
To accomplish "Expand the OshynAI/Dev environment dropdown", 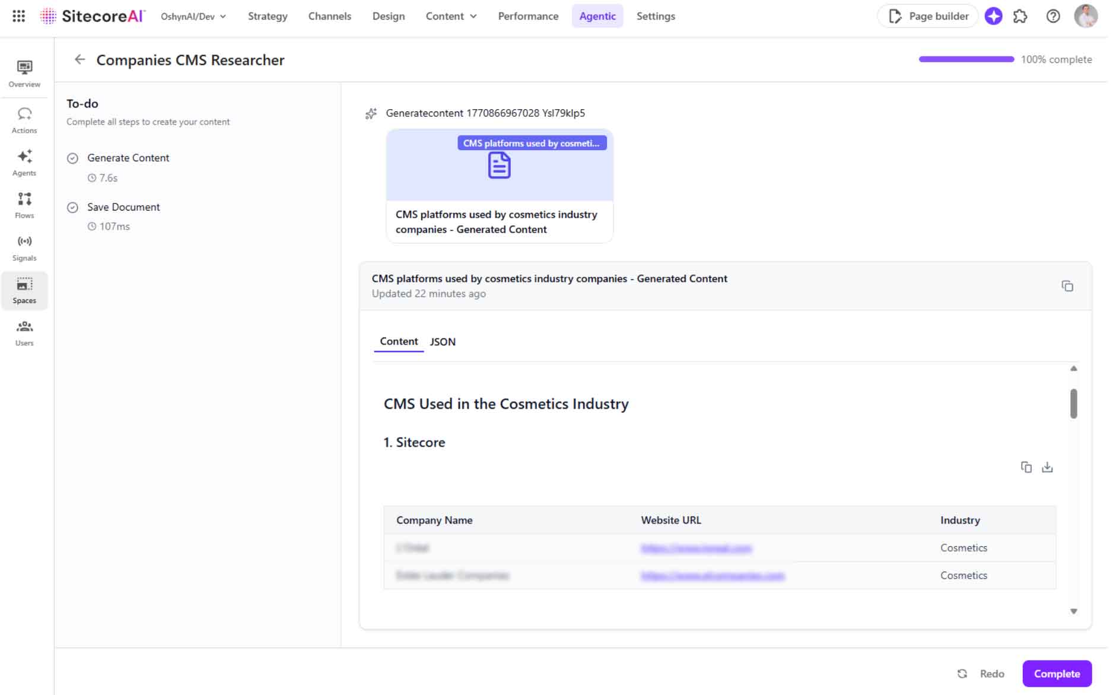I will (x=193, y=17).
